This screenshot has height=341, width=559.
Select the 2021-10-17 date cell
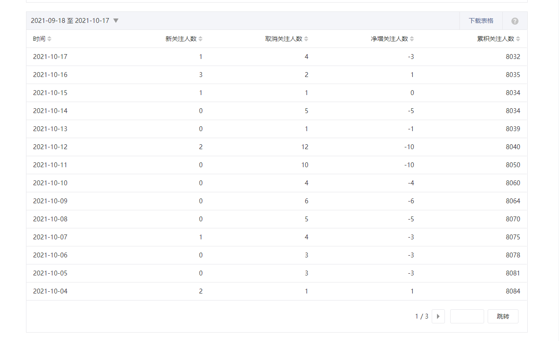click(x=50, y=57)
